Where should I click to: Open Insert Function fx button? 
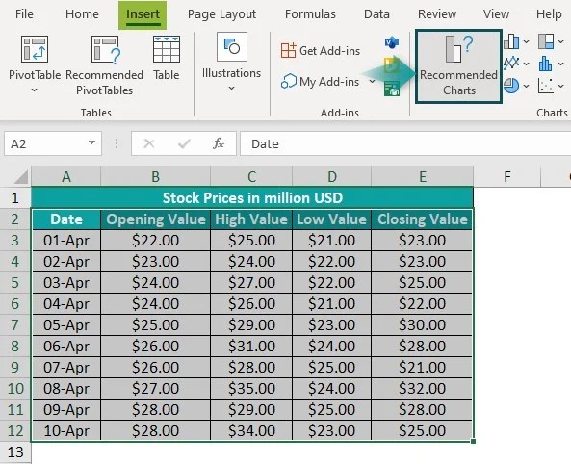point(219,143)
